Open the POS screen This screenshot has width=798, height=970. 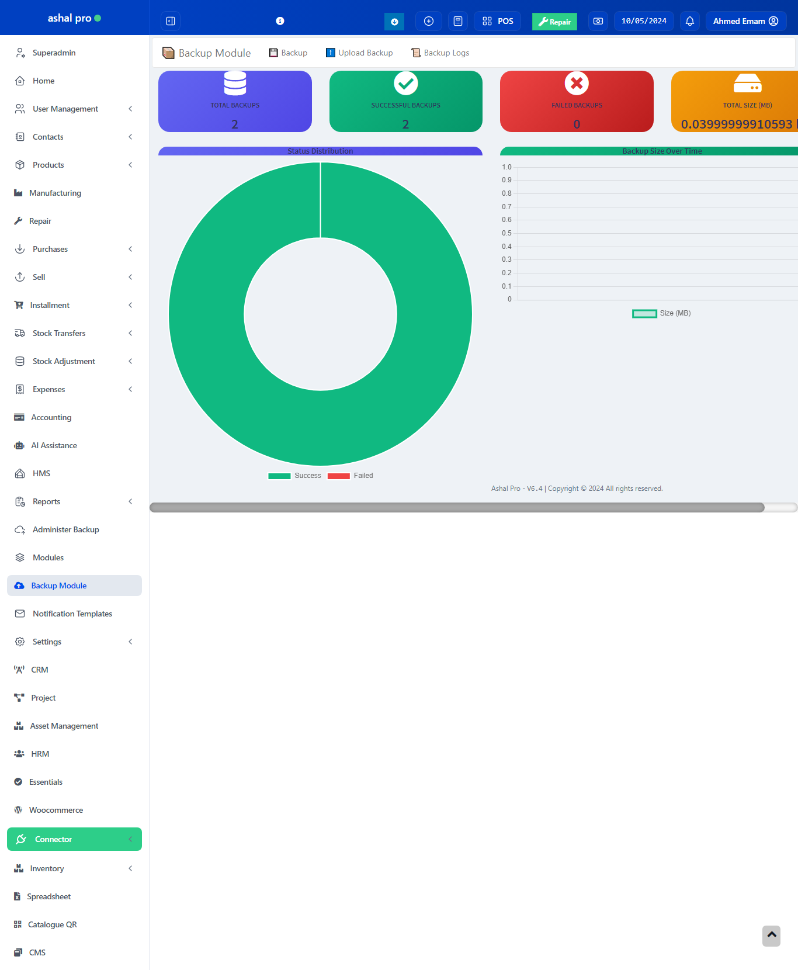(x=498, y=21)
